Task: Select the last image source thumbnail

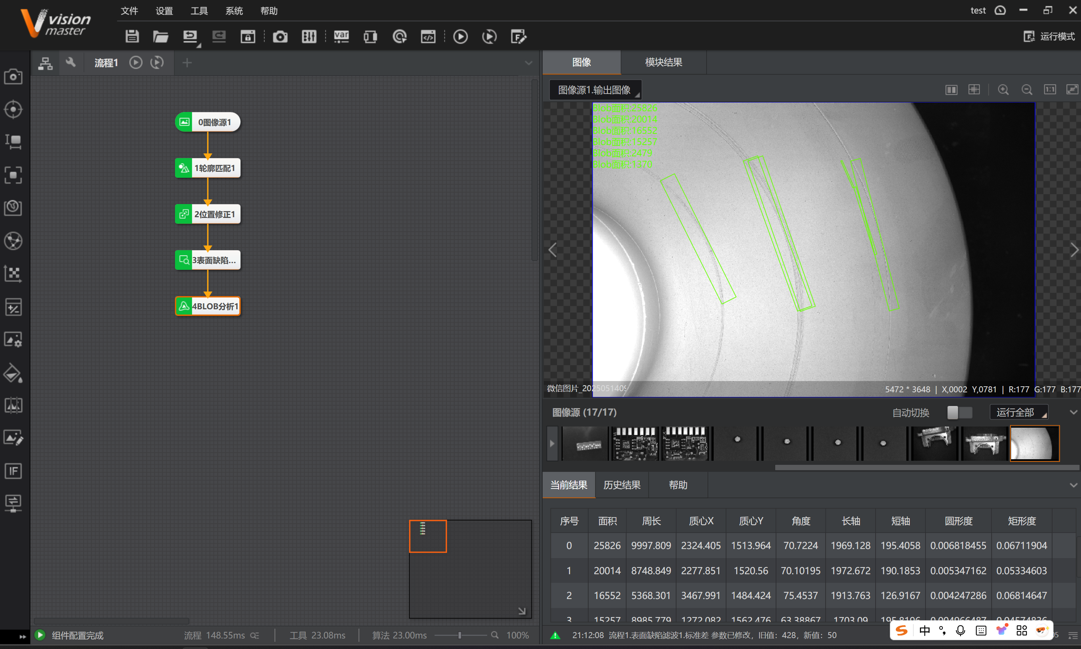Action: click(1034, 443)
